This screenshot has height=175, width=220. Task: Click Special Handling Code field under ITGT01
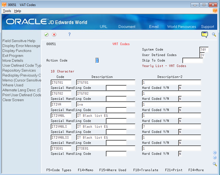point(116,88)
